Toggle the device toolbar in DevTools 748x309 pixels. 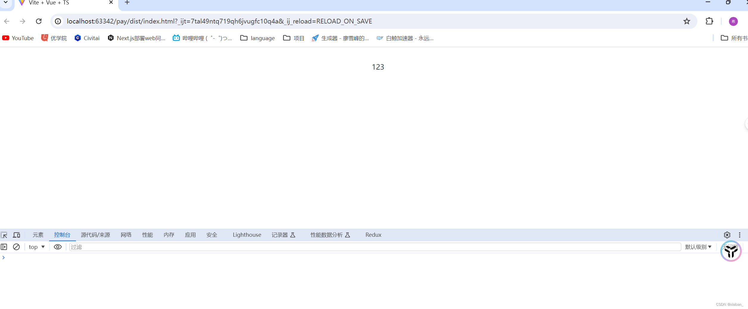[x=16, y=235]
